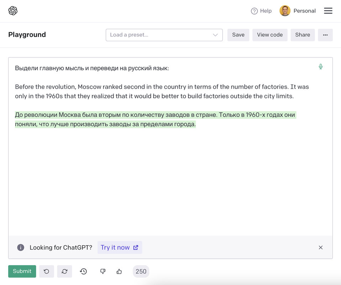This screenshot has height=285, width=341.
Task: Dismiss the ChatGPT banner with the X
Action: (321, 247)
